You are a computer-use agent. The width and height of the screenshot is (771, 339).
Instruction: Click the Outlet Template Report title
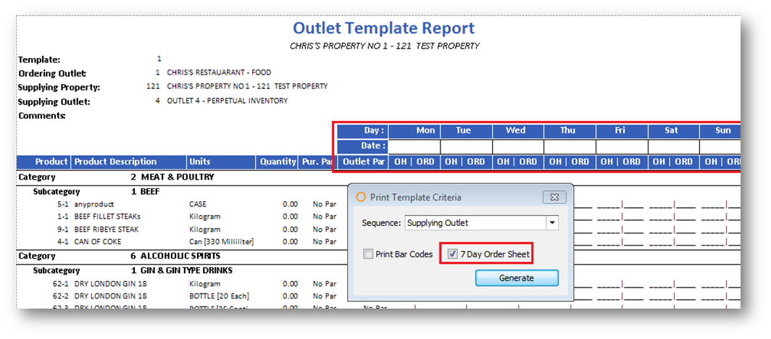383,28
